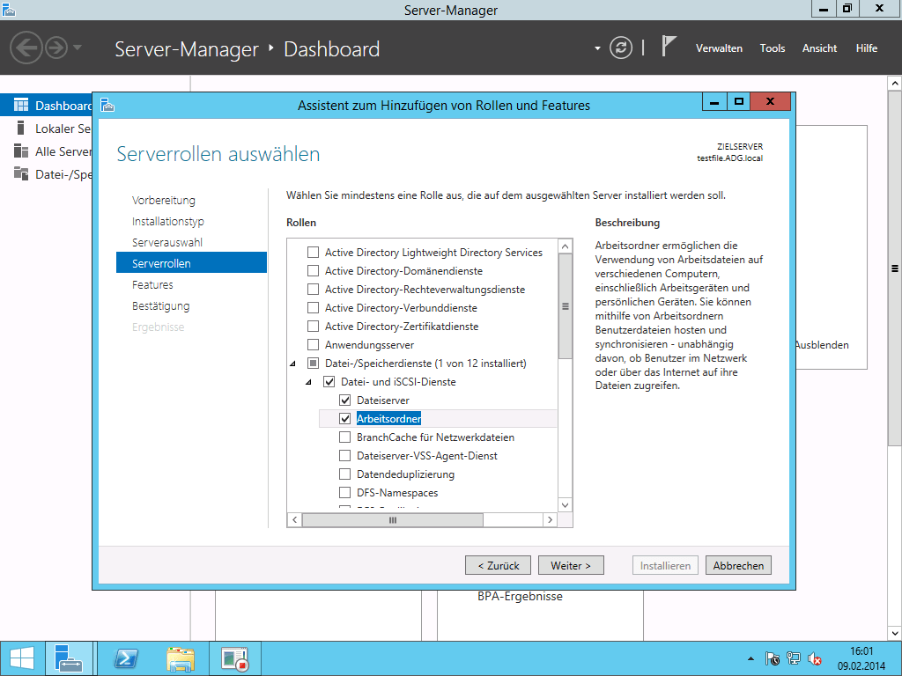Click the back navigation arrow in Server-Manager
The height and width of the screenshot is (676, 902).
pos(26,48)
